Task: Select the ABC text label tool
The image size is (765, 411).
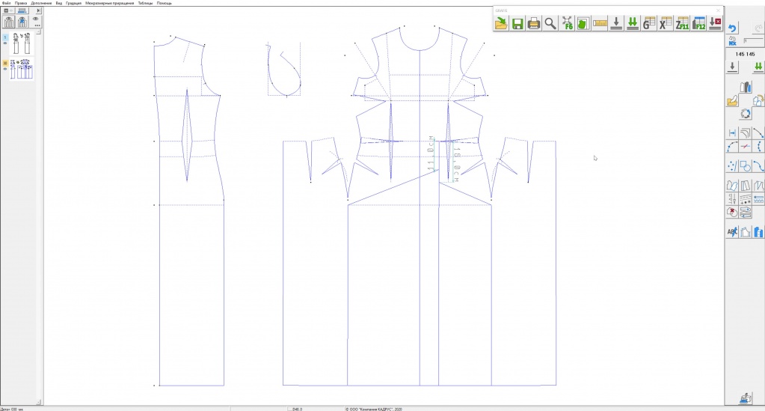Action: click(732, 233)
